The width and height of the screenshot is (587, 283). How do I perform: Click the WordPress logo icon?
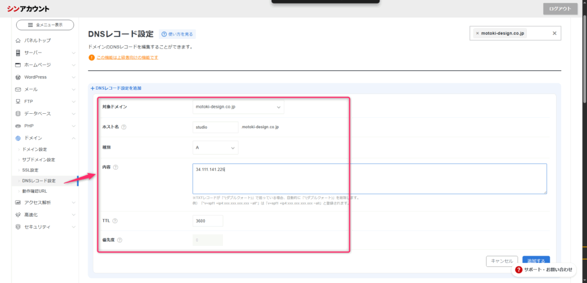(x=18, y=77)
